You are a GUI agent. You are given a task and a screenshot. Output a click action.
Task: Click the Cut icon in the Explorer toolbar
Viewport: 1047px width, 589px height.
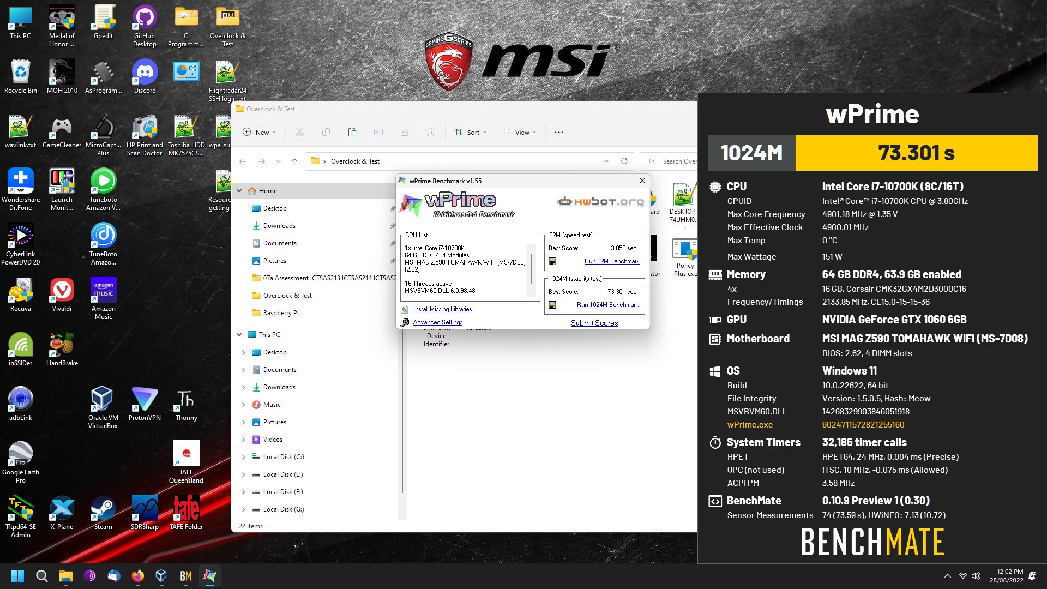[299, 132]
